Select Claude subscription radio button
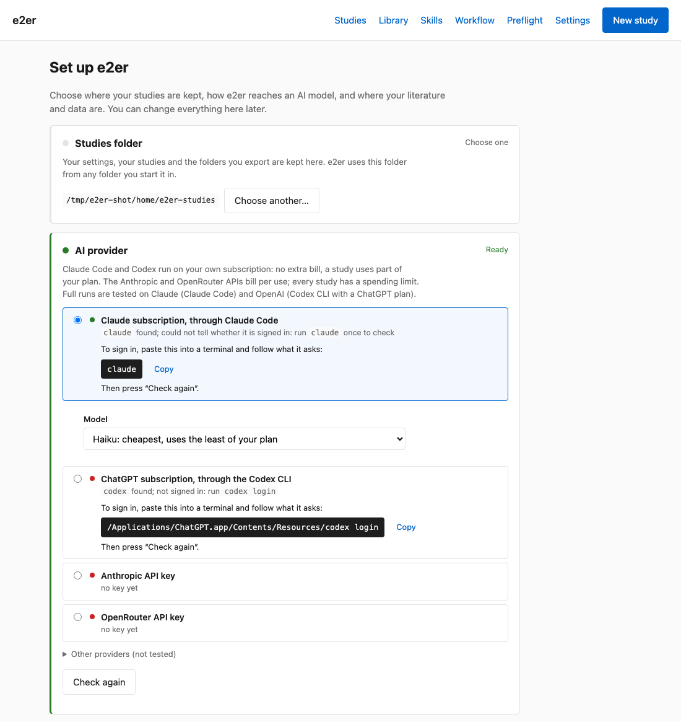This screenshot has height=722, width=681. pyautogui.click(x=78, y=320)
